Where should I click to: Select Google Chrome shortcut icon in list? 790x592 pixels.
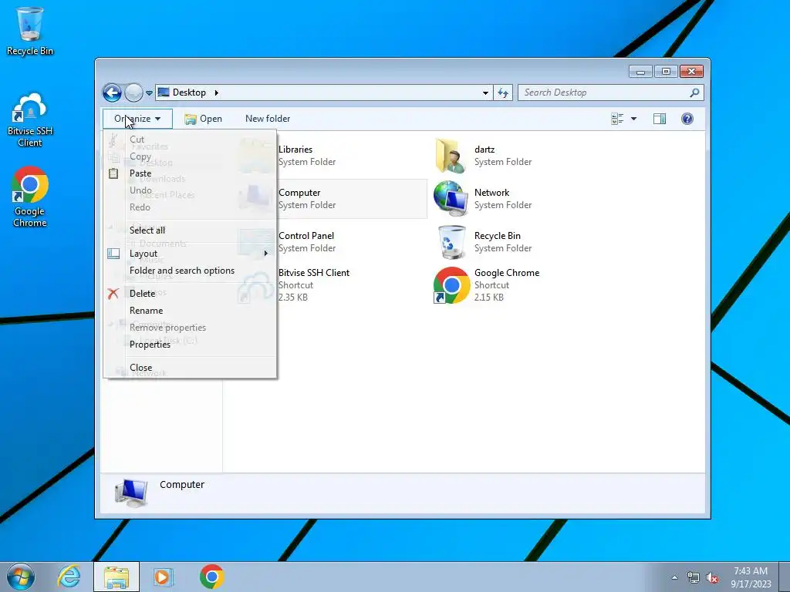point(451,285)
